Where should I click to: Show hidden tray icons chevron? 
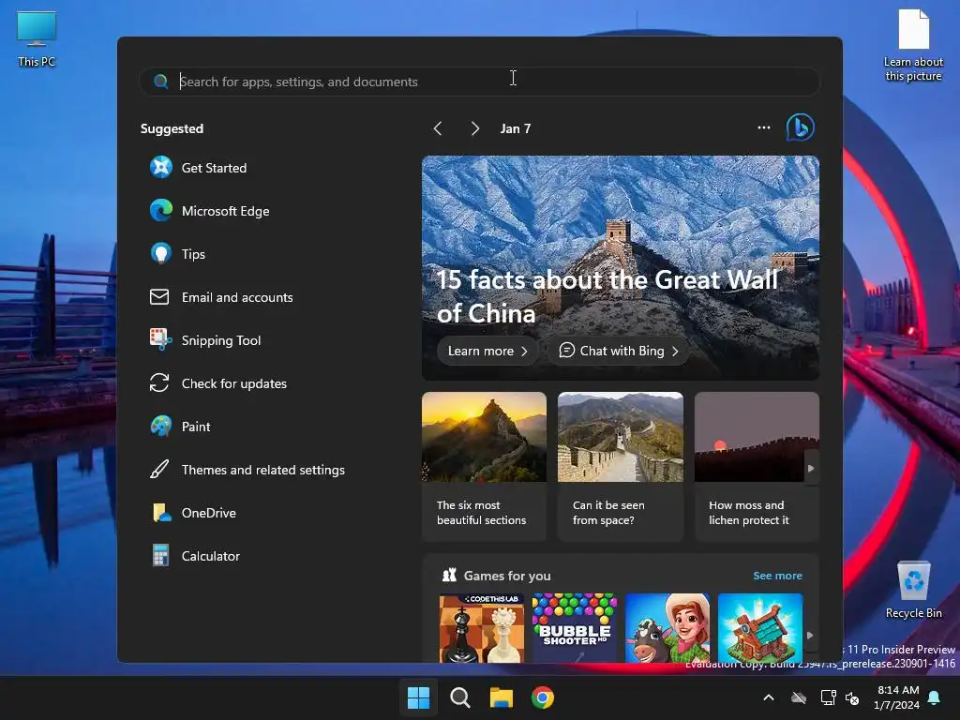[x=769, y=697]
